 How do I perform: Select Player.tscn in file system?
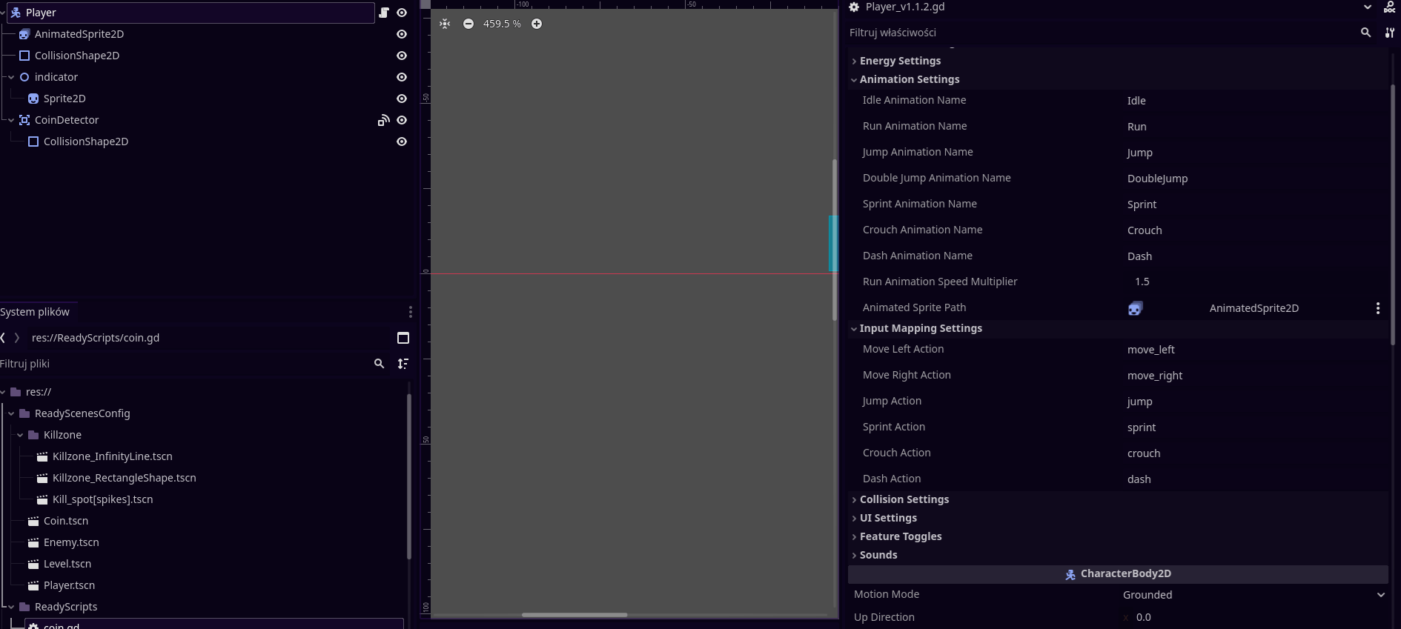(69, 585)
